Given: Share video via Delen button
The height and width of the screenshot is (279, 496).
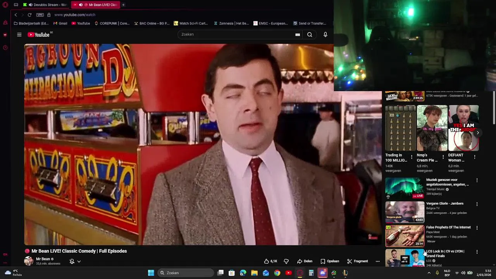Looking at the screenshot, I should (x=305, y=261).
